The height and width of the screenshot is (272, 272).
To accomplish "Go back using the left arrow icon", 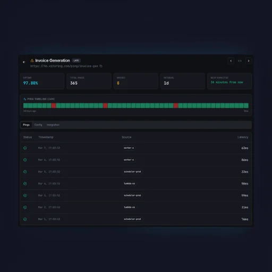I will 24,62.
